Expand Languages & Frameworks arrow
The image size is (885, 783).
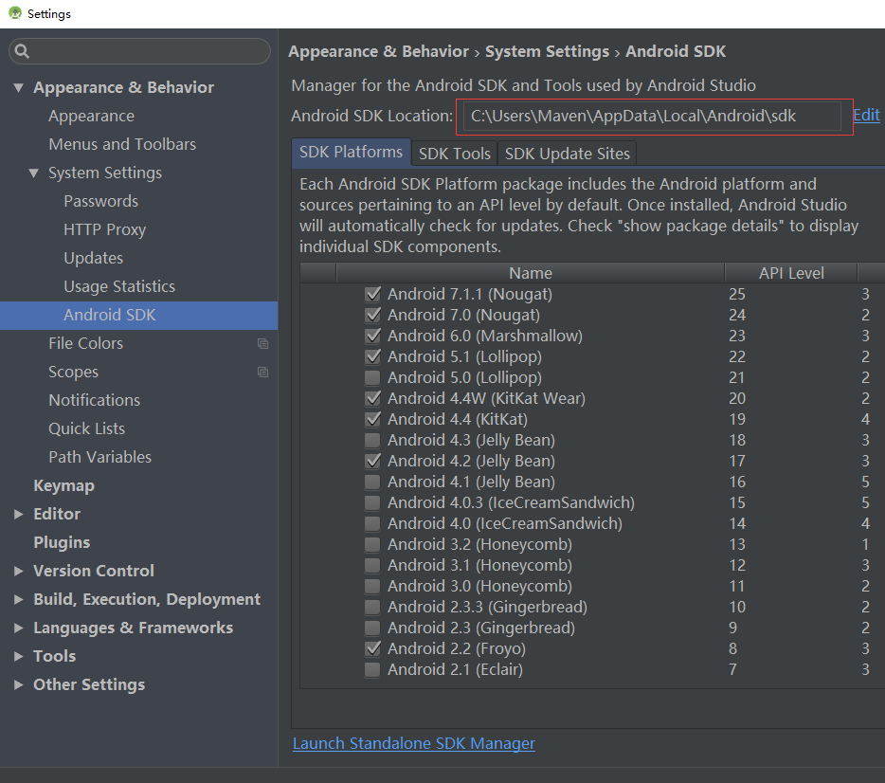[19, 628]
